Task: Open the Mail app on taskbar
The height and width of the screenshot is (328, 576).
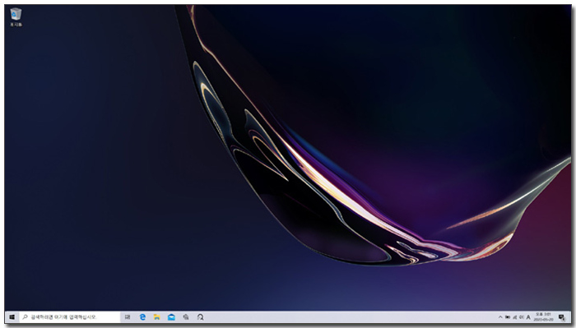Action: click(x=171, y=317)
